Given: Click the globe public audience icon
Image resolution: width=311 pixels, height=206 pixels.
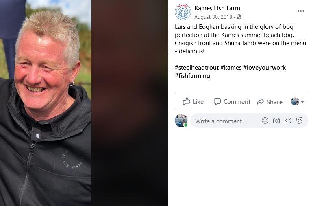Looking at the screenshot, I should coord(239,17).
